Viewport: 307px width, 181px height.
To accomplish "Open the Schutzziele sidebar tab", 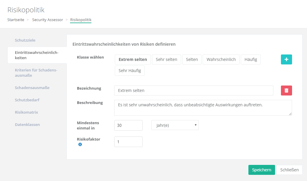I will click(x=25, y=40).
